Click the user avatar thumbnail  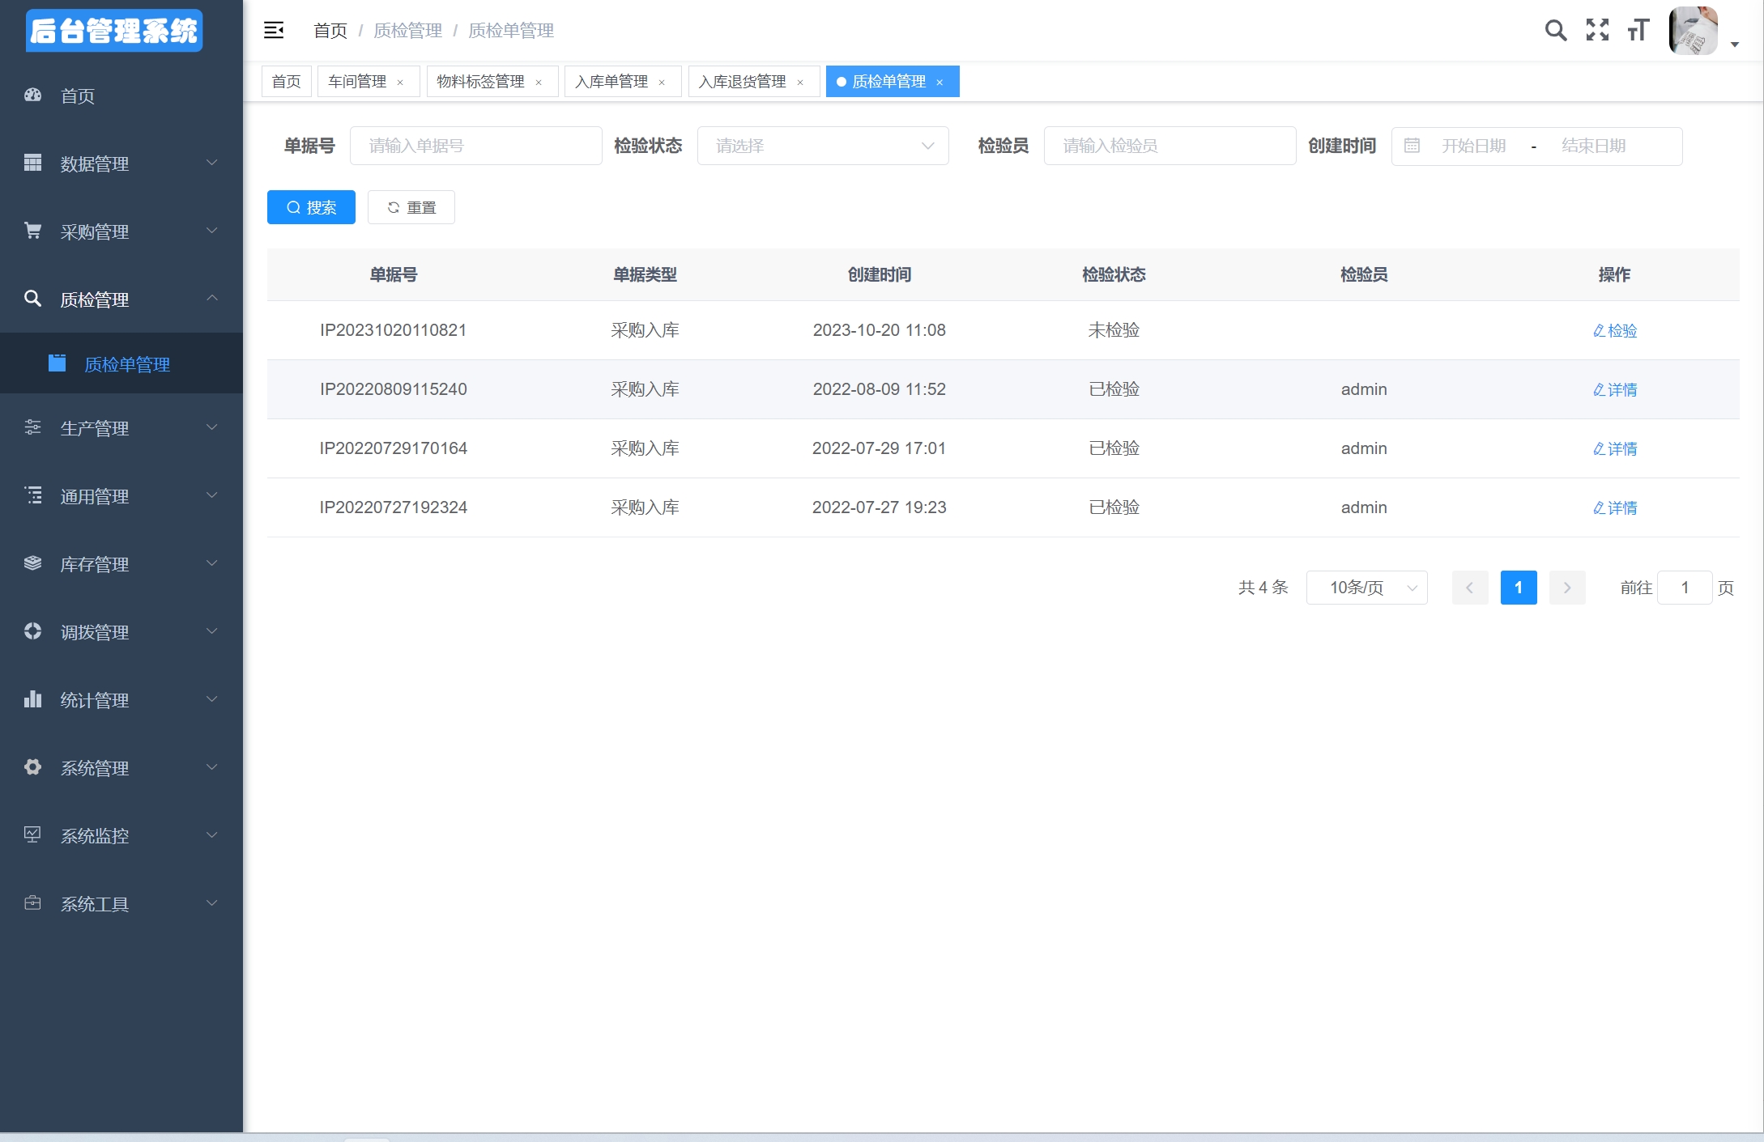[x=1693, y=31]
